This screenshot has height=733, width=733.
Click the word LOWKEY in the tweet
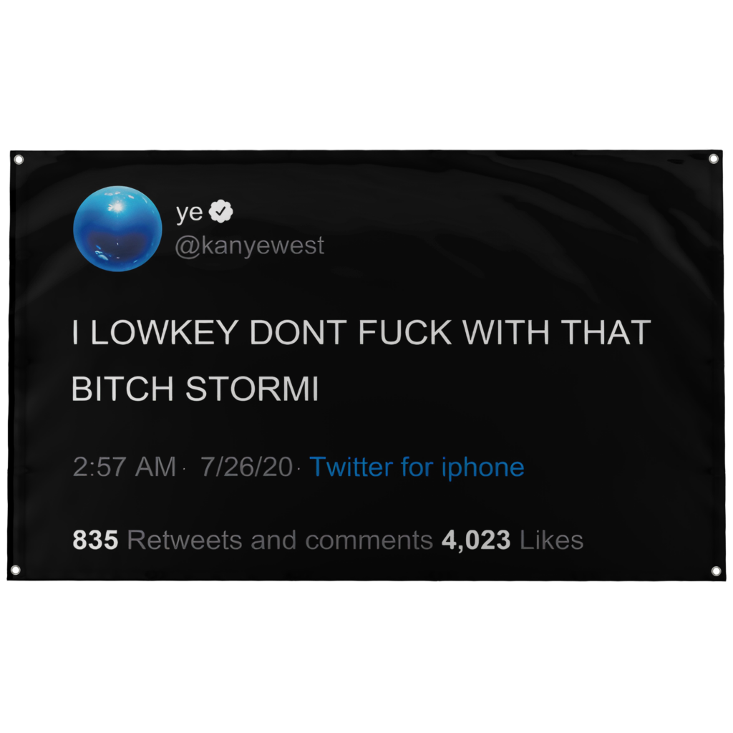[164, 332]
